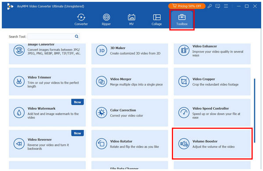This screenshot has height=171, width=263.
Task: Click the Video Merger icon
Action: point(102,82)
